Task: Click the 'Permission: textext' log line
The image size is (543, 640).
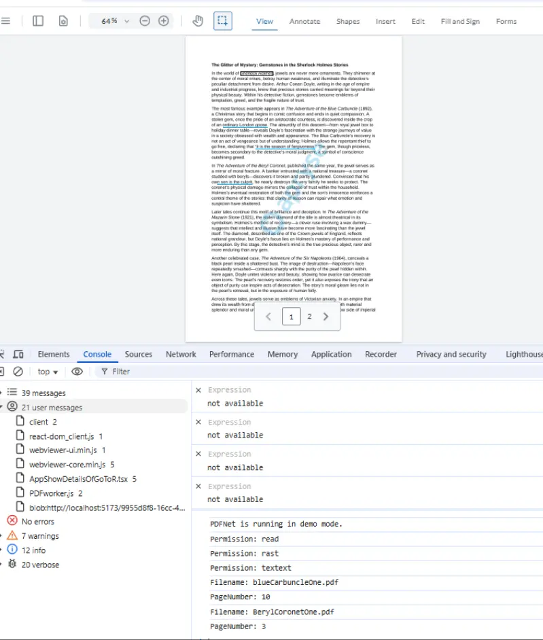Action: click(x=251, y=568)
